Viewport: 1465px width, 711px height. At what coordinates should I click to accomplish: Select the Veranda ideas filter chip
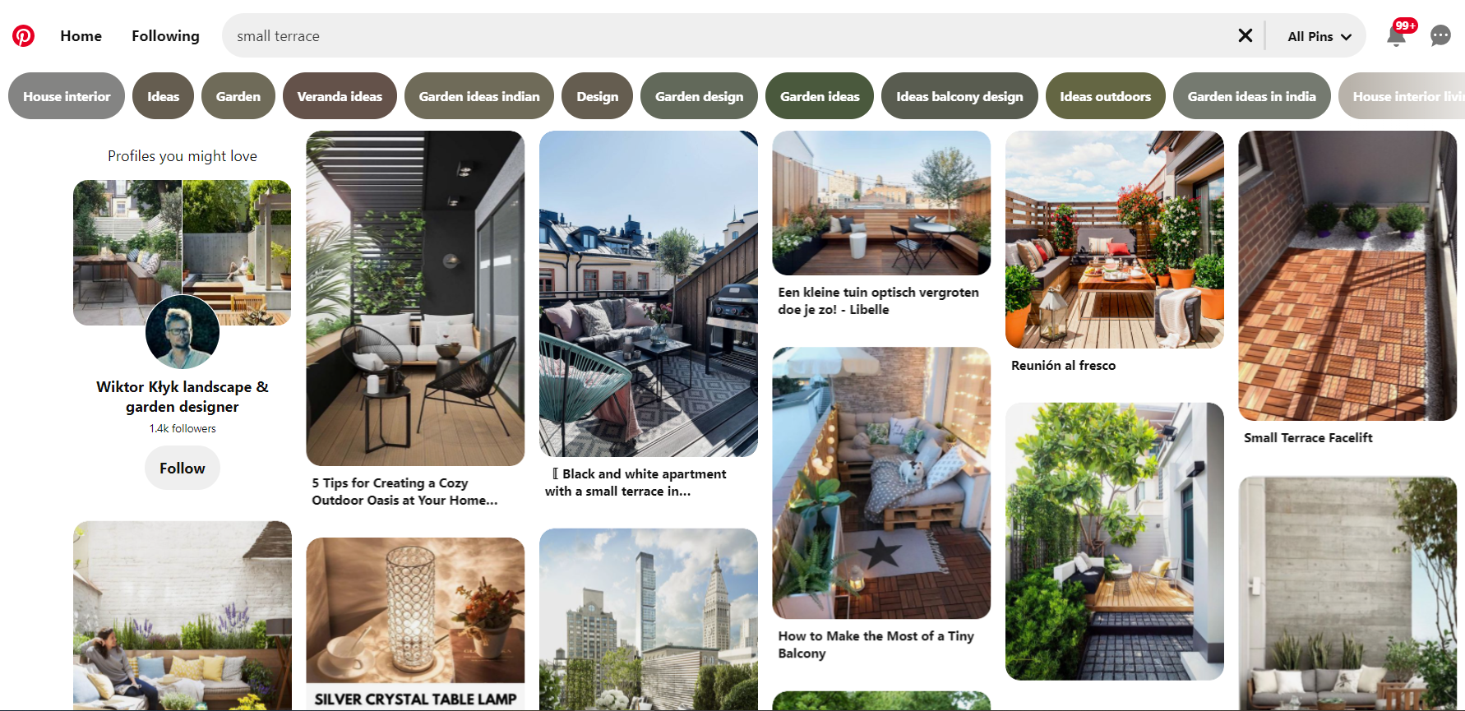340,96
